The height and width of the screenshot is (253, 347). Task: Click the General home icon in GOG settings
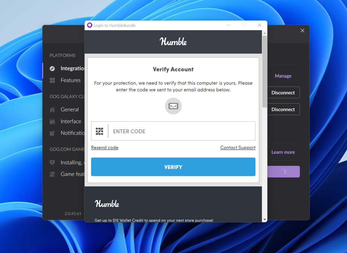52,110
